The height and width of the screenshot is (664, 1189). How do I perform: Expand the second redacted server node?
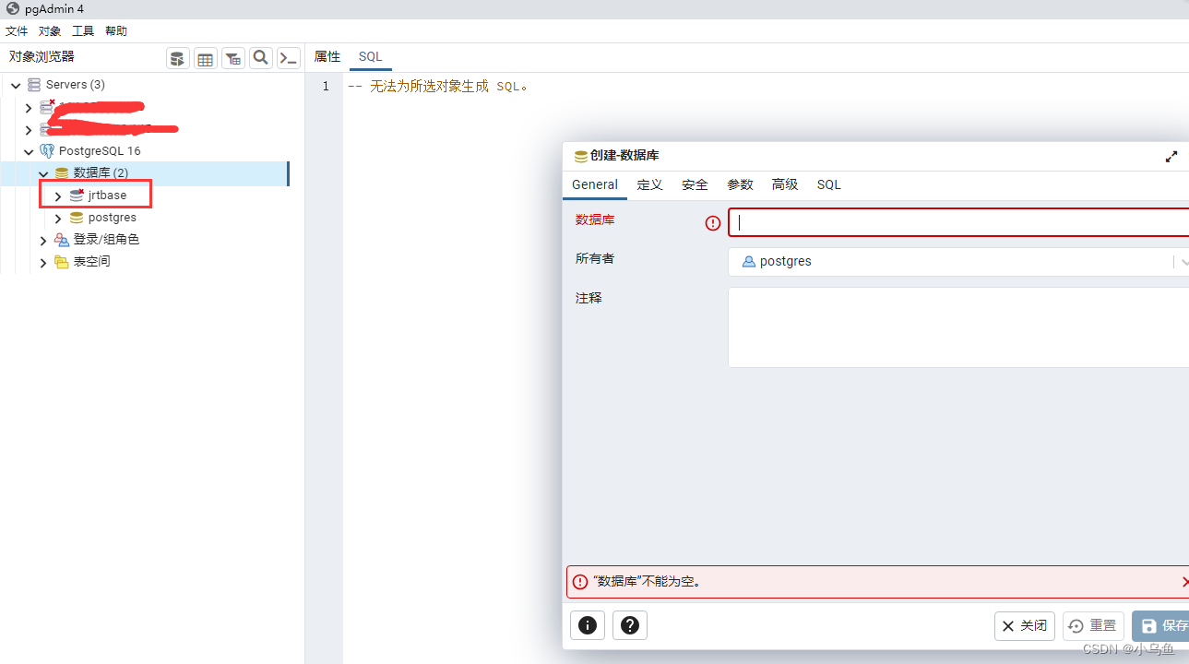pyautogui.click(x=29, y=130)
